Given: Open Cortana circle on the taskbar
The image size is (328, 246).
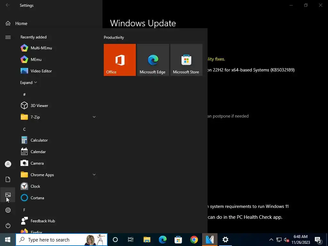Looking at the screenshot, I should pos(115,240).
